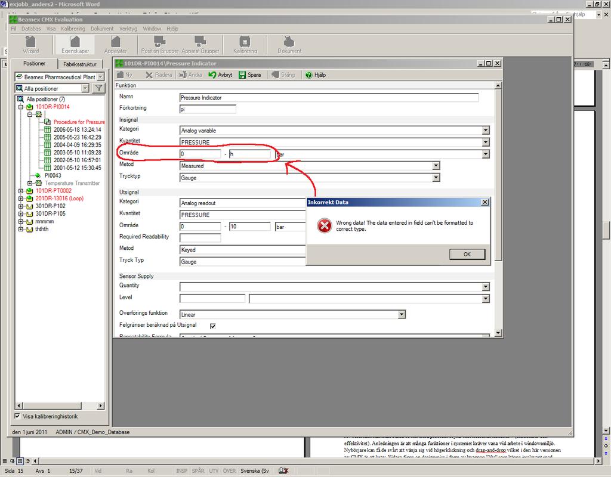611x477 pixels.
Task: Open the Verktyg menu
Action: (128, 29)
